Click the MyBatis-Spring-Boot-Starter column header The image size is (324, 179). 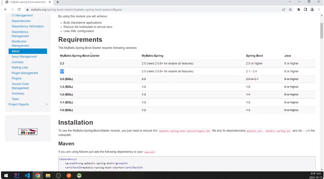coord(80,56)
